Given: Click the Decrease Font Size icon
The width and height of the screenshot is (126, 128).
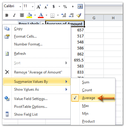Looking at the screenshot, I should 46,7.
